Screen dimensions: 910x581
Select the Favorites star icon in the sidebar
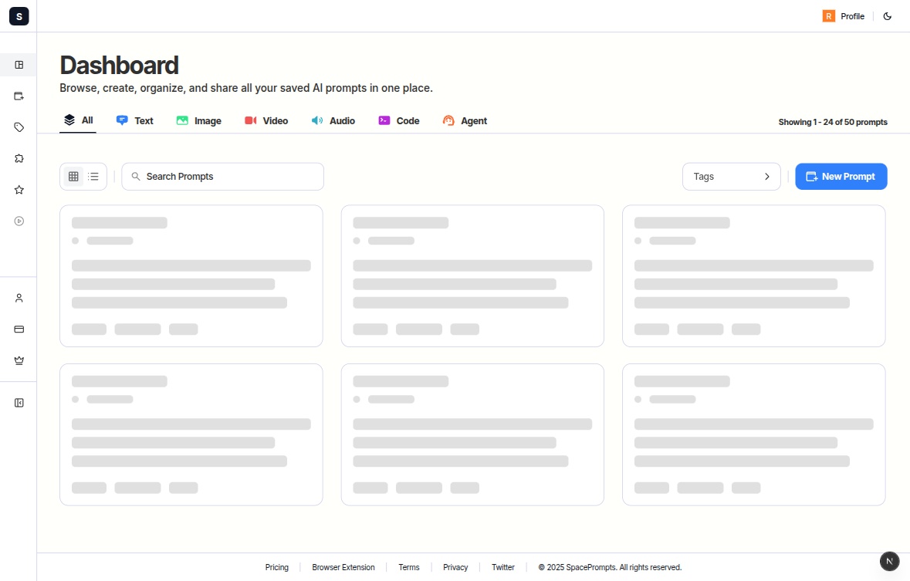[x=19, y=189]
